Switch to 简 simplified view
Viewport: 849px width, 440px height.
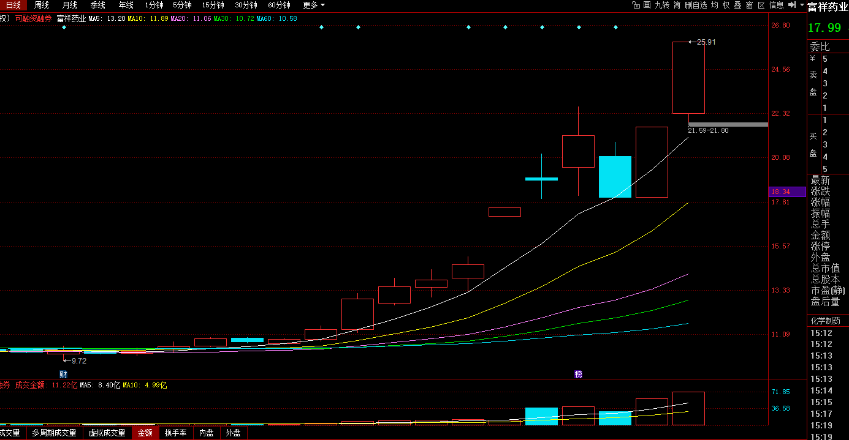coord(677,5)
